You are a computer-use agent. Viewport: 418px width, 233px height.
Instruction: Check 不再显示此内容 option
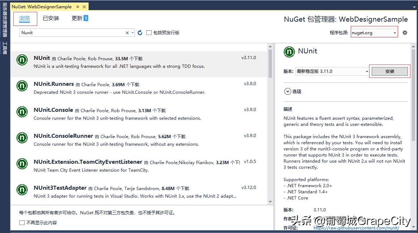[x=22, y=223]
